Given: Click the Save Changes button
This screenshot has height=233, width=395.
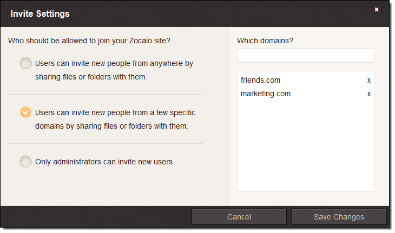Looking at the screenshot, I should point(339,217).
